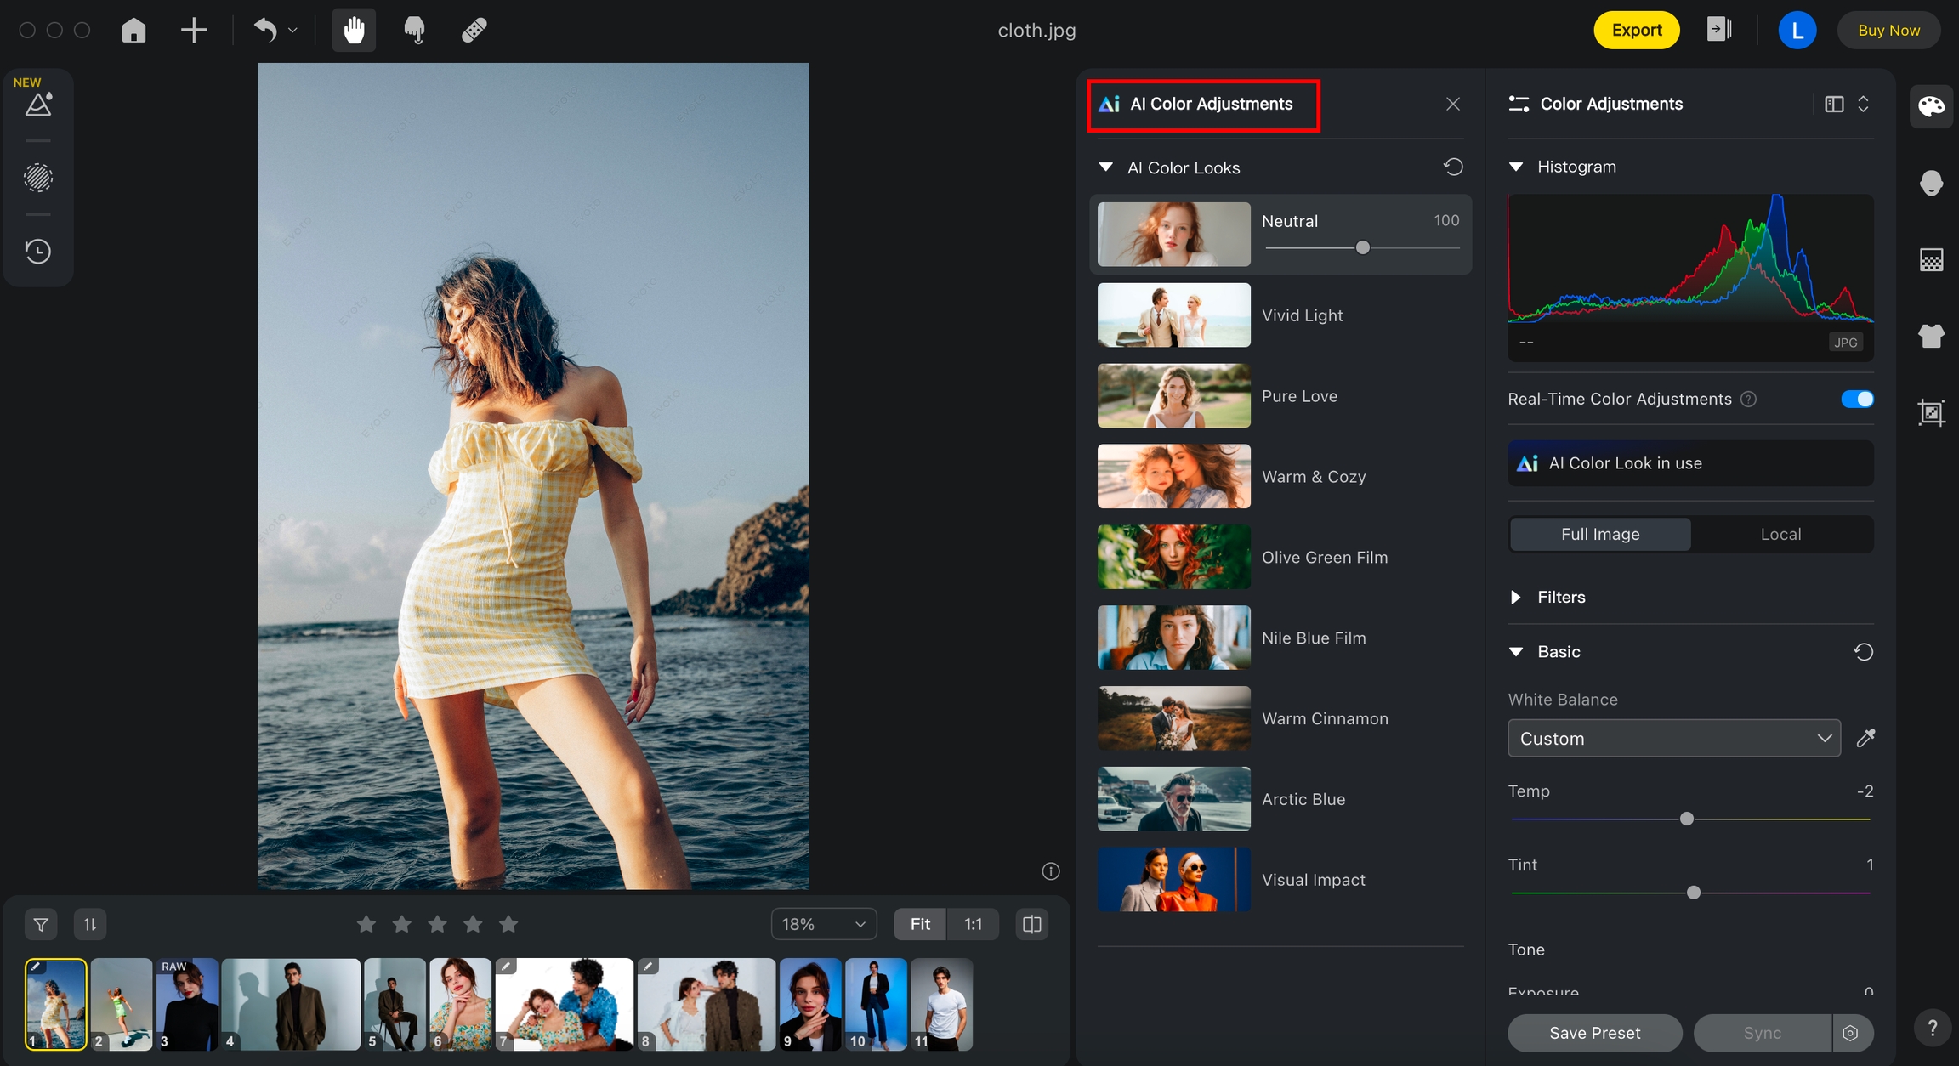Viewport: 1959px width, 1066px height.
Task: Reset the AI Color Looks section
Action: [1453, 167]
